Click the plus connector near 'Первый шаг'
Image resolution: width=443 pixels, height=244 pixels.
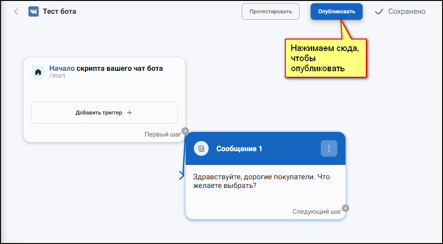click(185, 131)
